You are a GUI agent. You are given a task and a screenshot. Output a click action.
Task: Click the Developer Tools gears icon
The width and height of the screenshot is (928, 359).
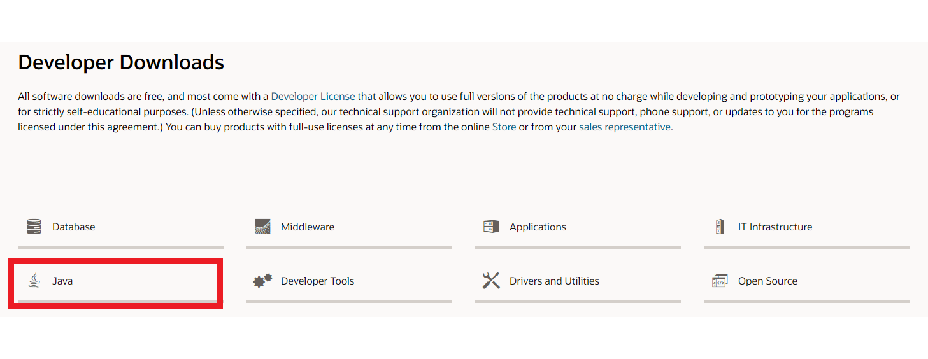click(262, 281)
